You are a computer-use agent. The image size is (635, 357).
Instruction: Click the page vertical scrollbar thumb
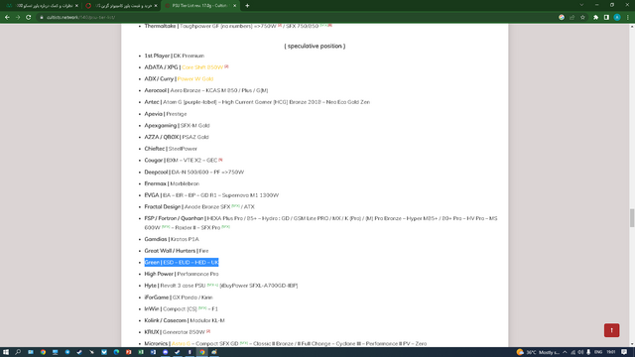coord(632,218)
